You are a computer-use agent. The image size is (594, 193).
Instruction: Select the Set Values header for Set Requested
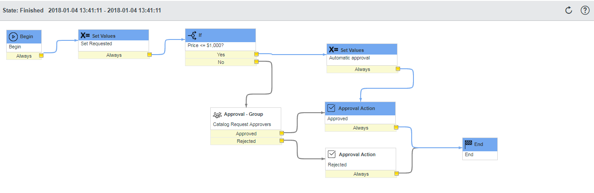click(x=114, y=36)
